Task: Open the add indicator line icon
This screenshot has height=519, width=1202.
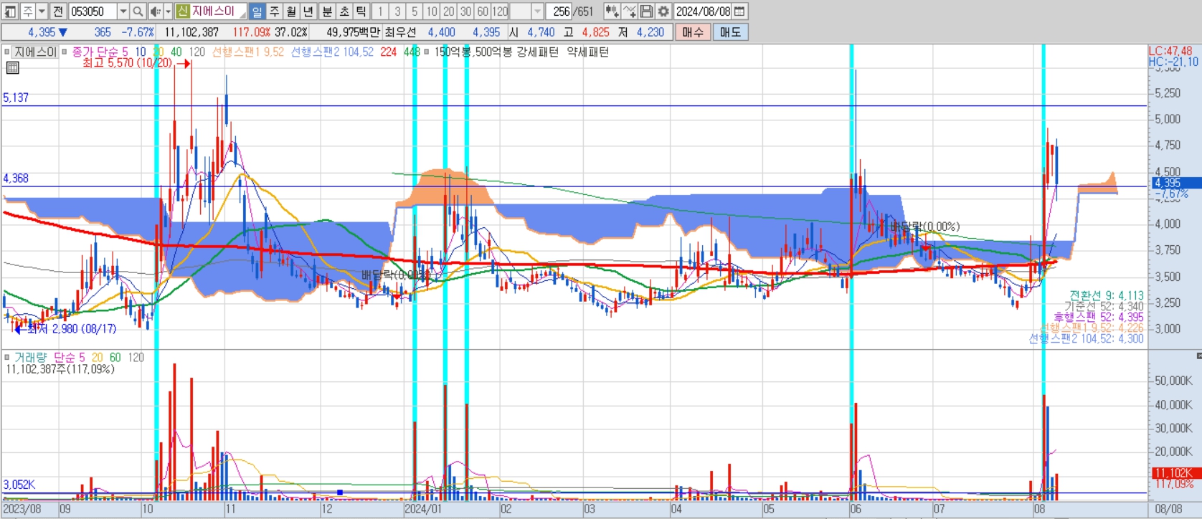Action: click(629, 11)
